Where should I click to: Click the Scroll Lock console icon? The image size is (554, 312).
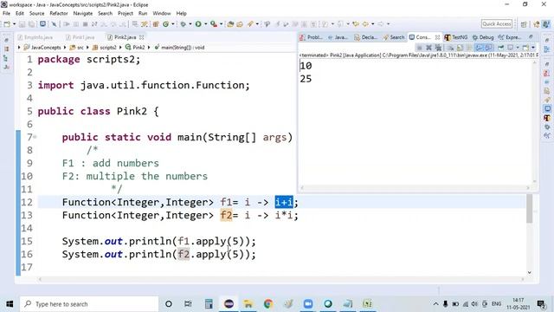pyautogui.click(x=460, y=48)
